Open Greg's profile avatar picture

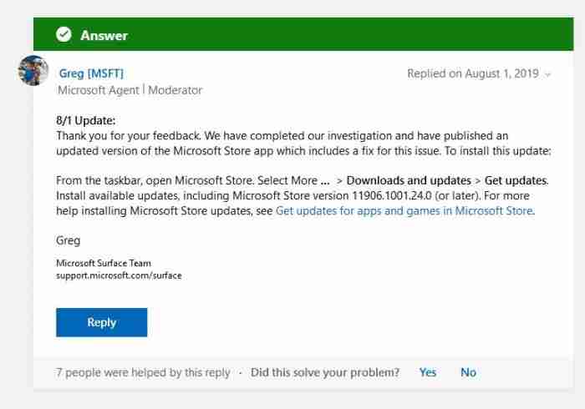tap(33, 71)
